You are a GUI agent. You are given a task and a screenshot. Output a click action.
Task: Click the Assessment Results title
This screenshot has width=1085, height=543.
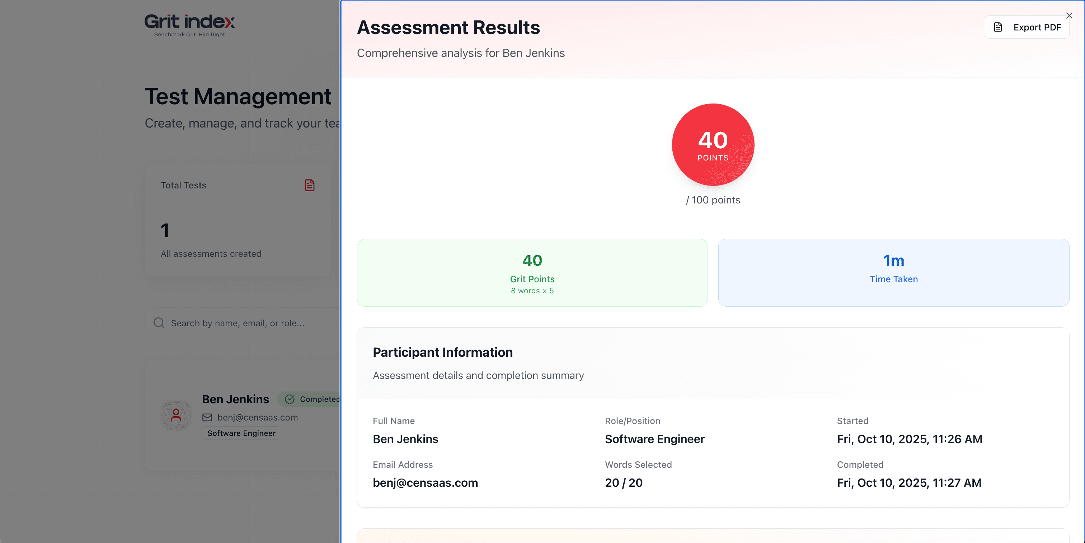(x=448, y=28)
